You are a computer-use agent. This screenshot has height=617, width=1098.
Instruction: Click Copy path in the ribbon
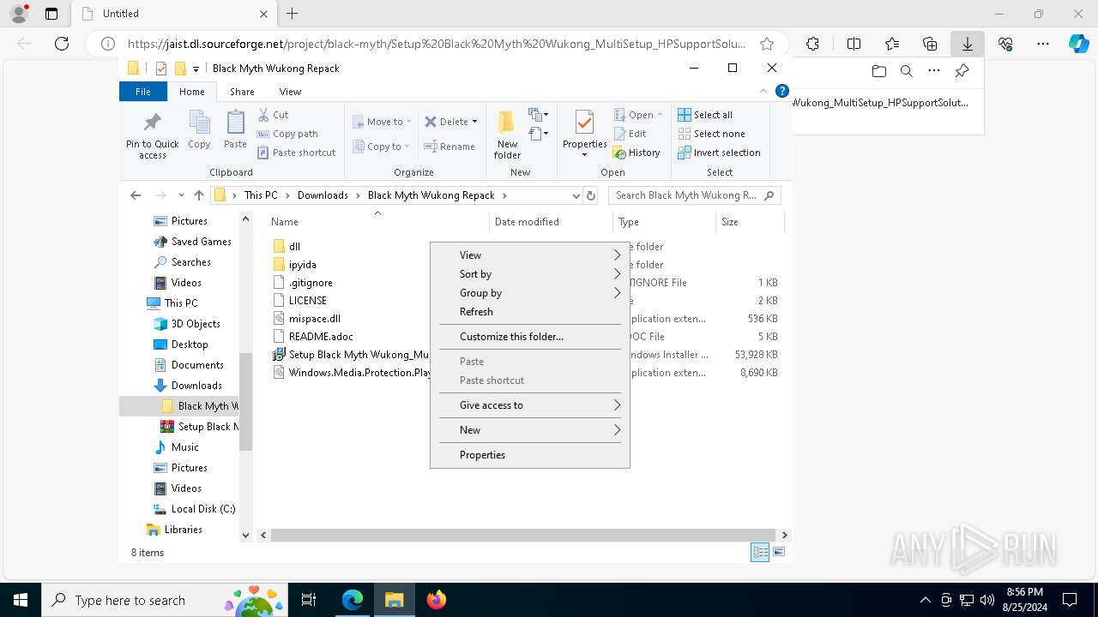click(287, 134)
